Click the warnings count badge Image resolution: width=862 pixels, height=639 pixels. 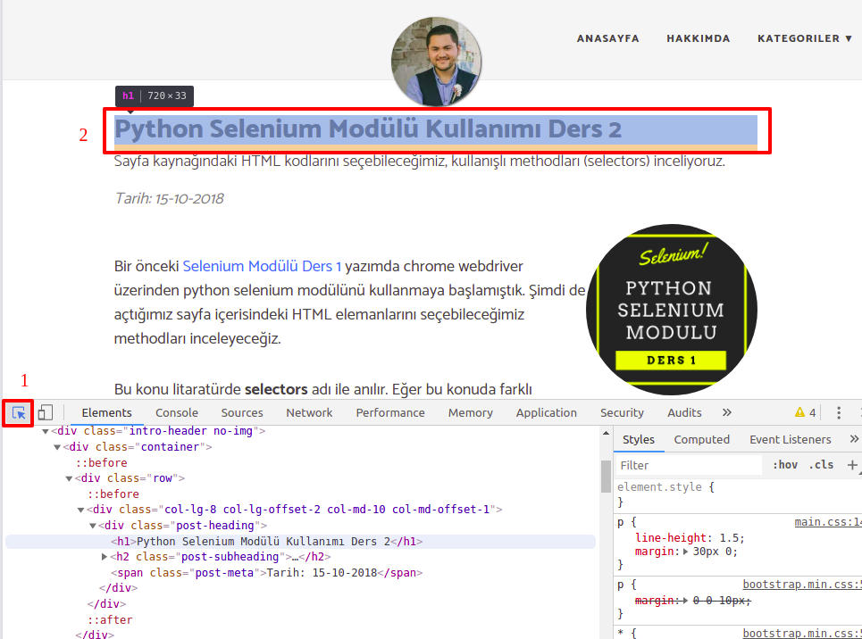pyautogui.click(x=806, y=412)
